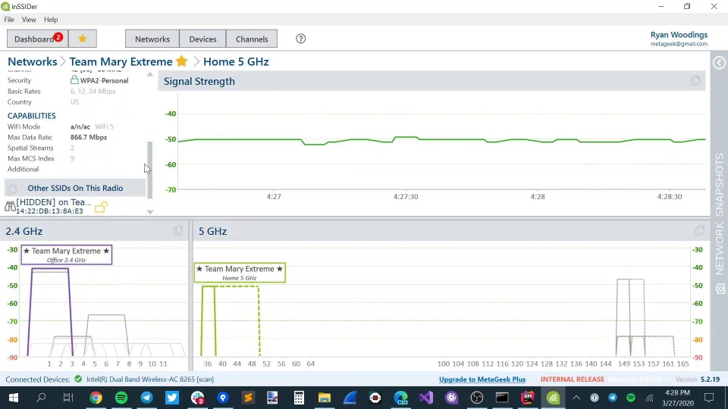The height and width of the screenshot is (409, 728).
Task: Copy the 2.4 GHz channel graph
Action: coord(177,230)
